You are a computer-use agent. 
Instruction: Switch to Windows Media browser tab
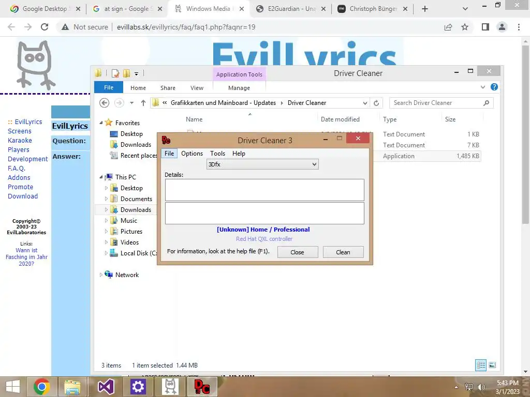pyautogui.click(x=208, y=9)
